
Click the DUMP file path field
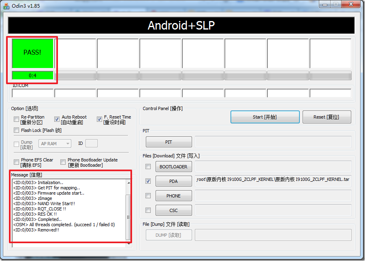click(x=273, y=235)
